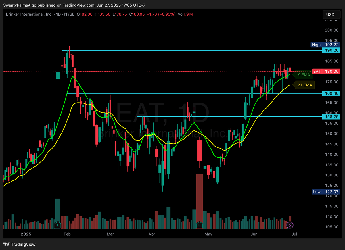Click the −1.73 (−0.95%) change value
Viewport: 345px width, 250px height.
[x=162, y=14]
